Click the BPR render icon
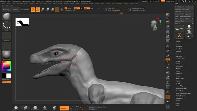 click(x=167, y=15)
